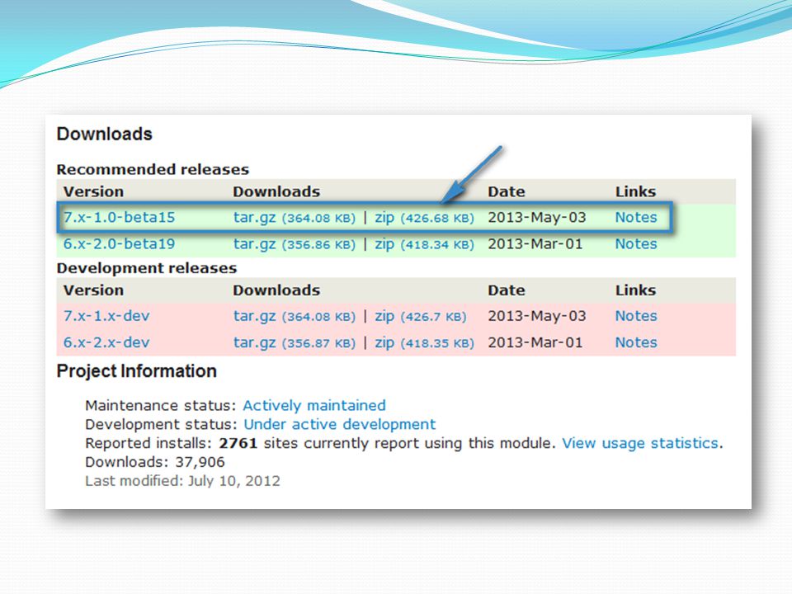
Task: Open Notes for 6.x-2.x-dev release
Action: tap(636, 342)
